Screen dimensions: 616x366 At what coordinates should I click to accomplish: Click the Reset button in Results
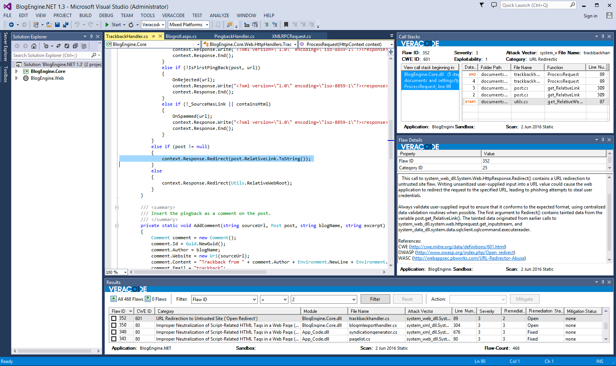tap(407, 299)
